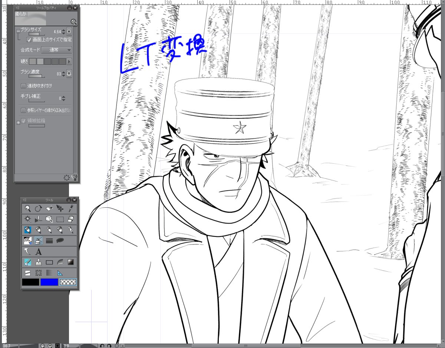
Task: Select the speech balloon tool
Action: (60, 241)
